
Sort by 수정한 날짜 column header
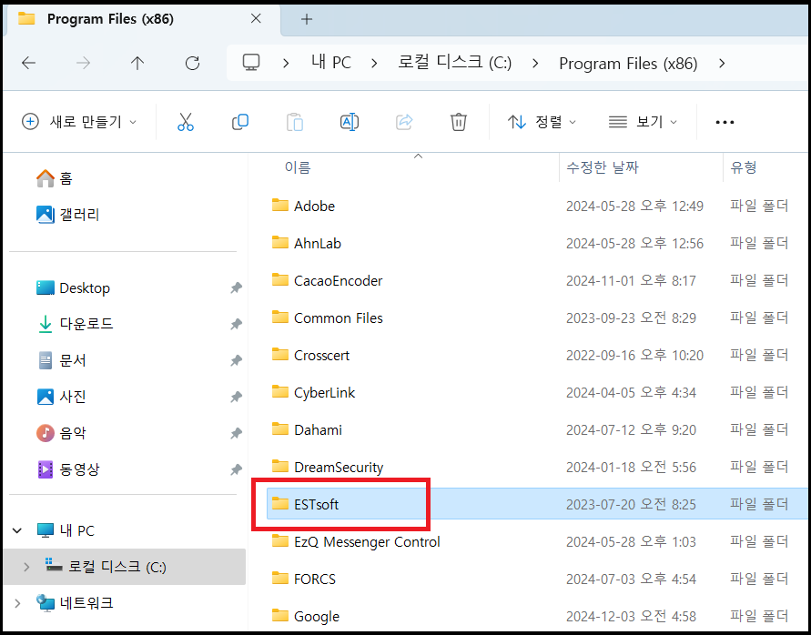point(603,167)
